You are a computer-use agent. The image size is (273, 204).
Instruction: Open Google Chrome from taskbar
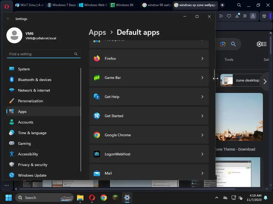[104, 198]
